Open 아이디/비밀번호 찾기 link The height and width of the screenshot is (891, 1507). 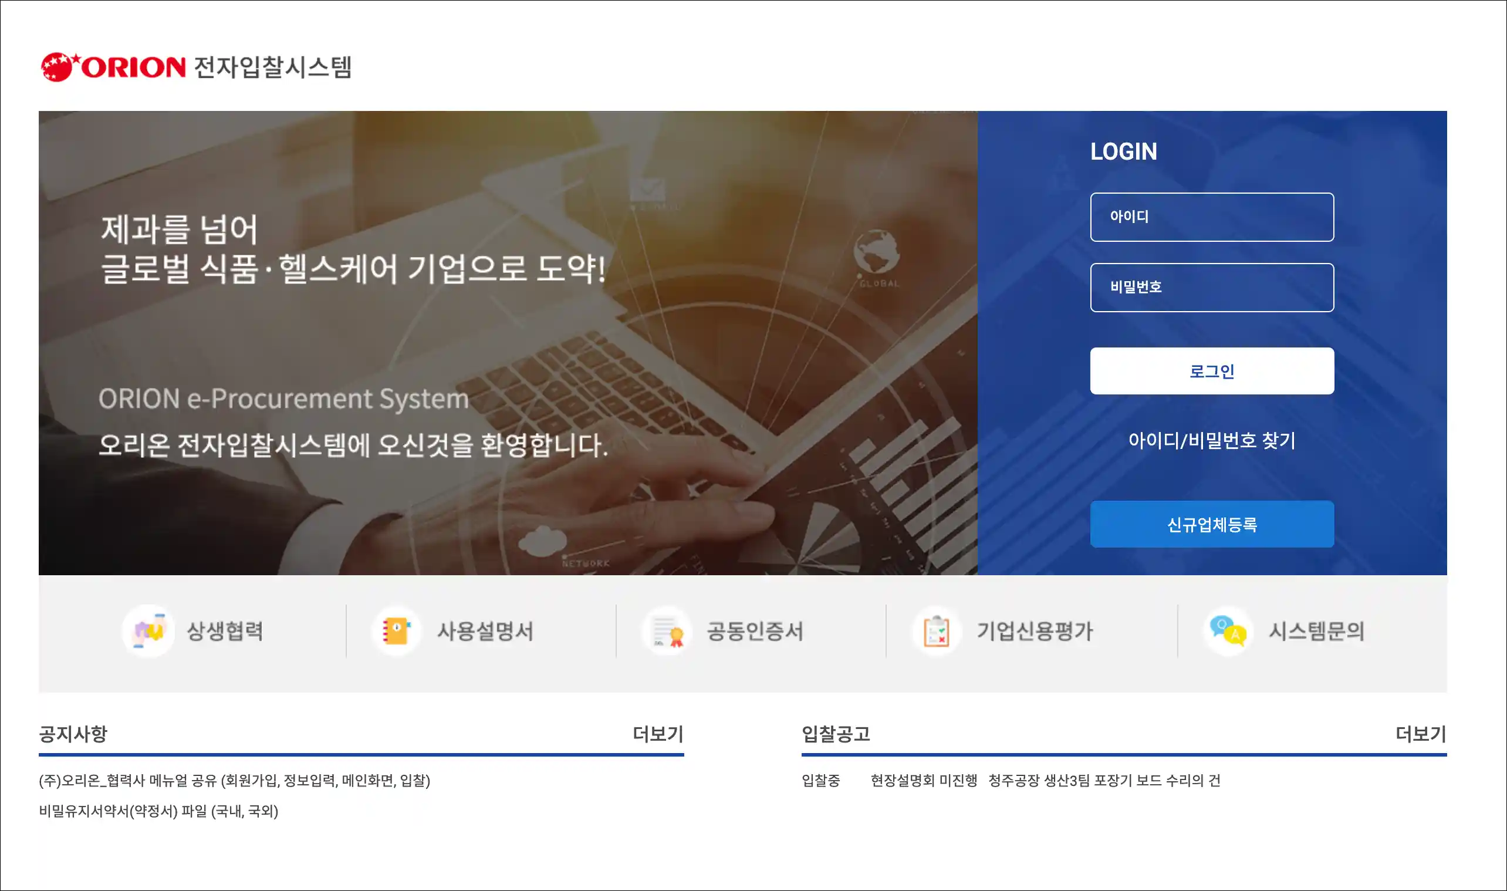pyautogui.click(x=1212, y=440)
